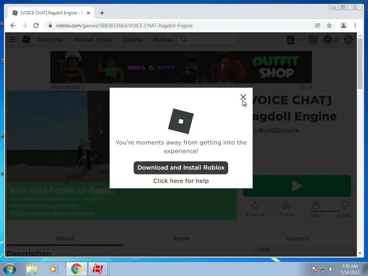Open the volume speaker icon

[x=332, y=269]
